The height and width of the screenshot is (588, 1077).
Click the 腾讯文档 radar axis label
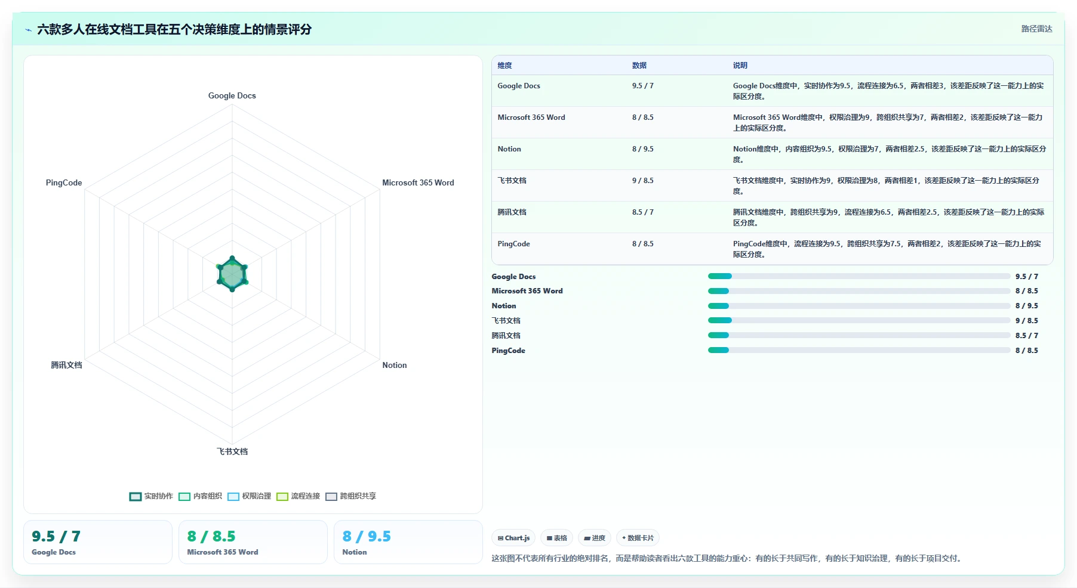tap(66, 365)
